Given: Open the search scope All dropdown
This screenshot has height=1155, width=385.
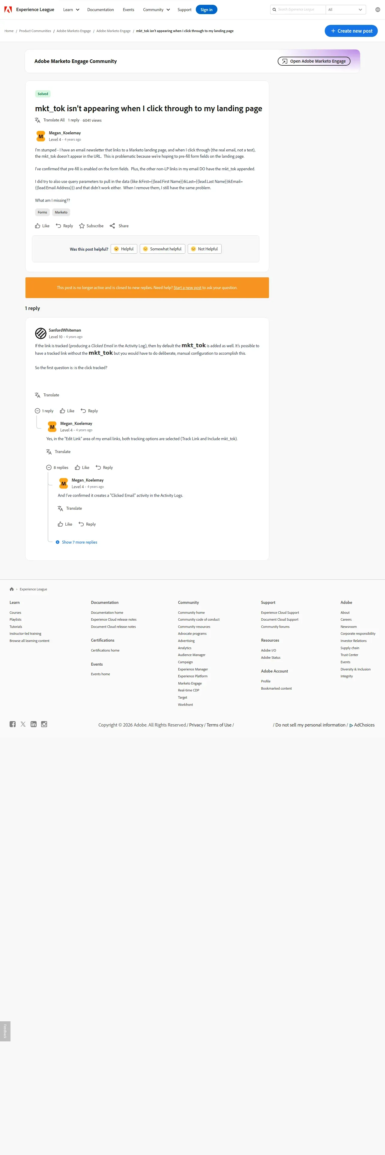Looking at the screenshot, I should (x=345, y=9).
